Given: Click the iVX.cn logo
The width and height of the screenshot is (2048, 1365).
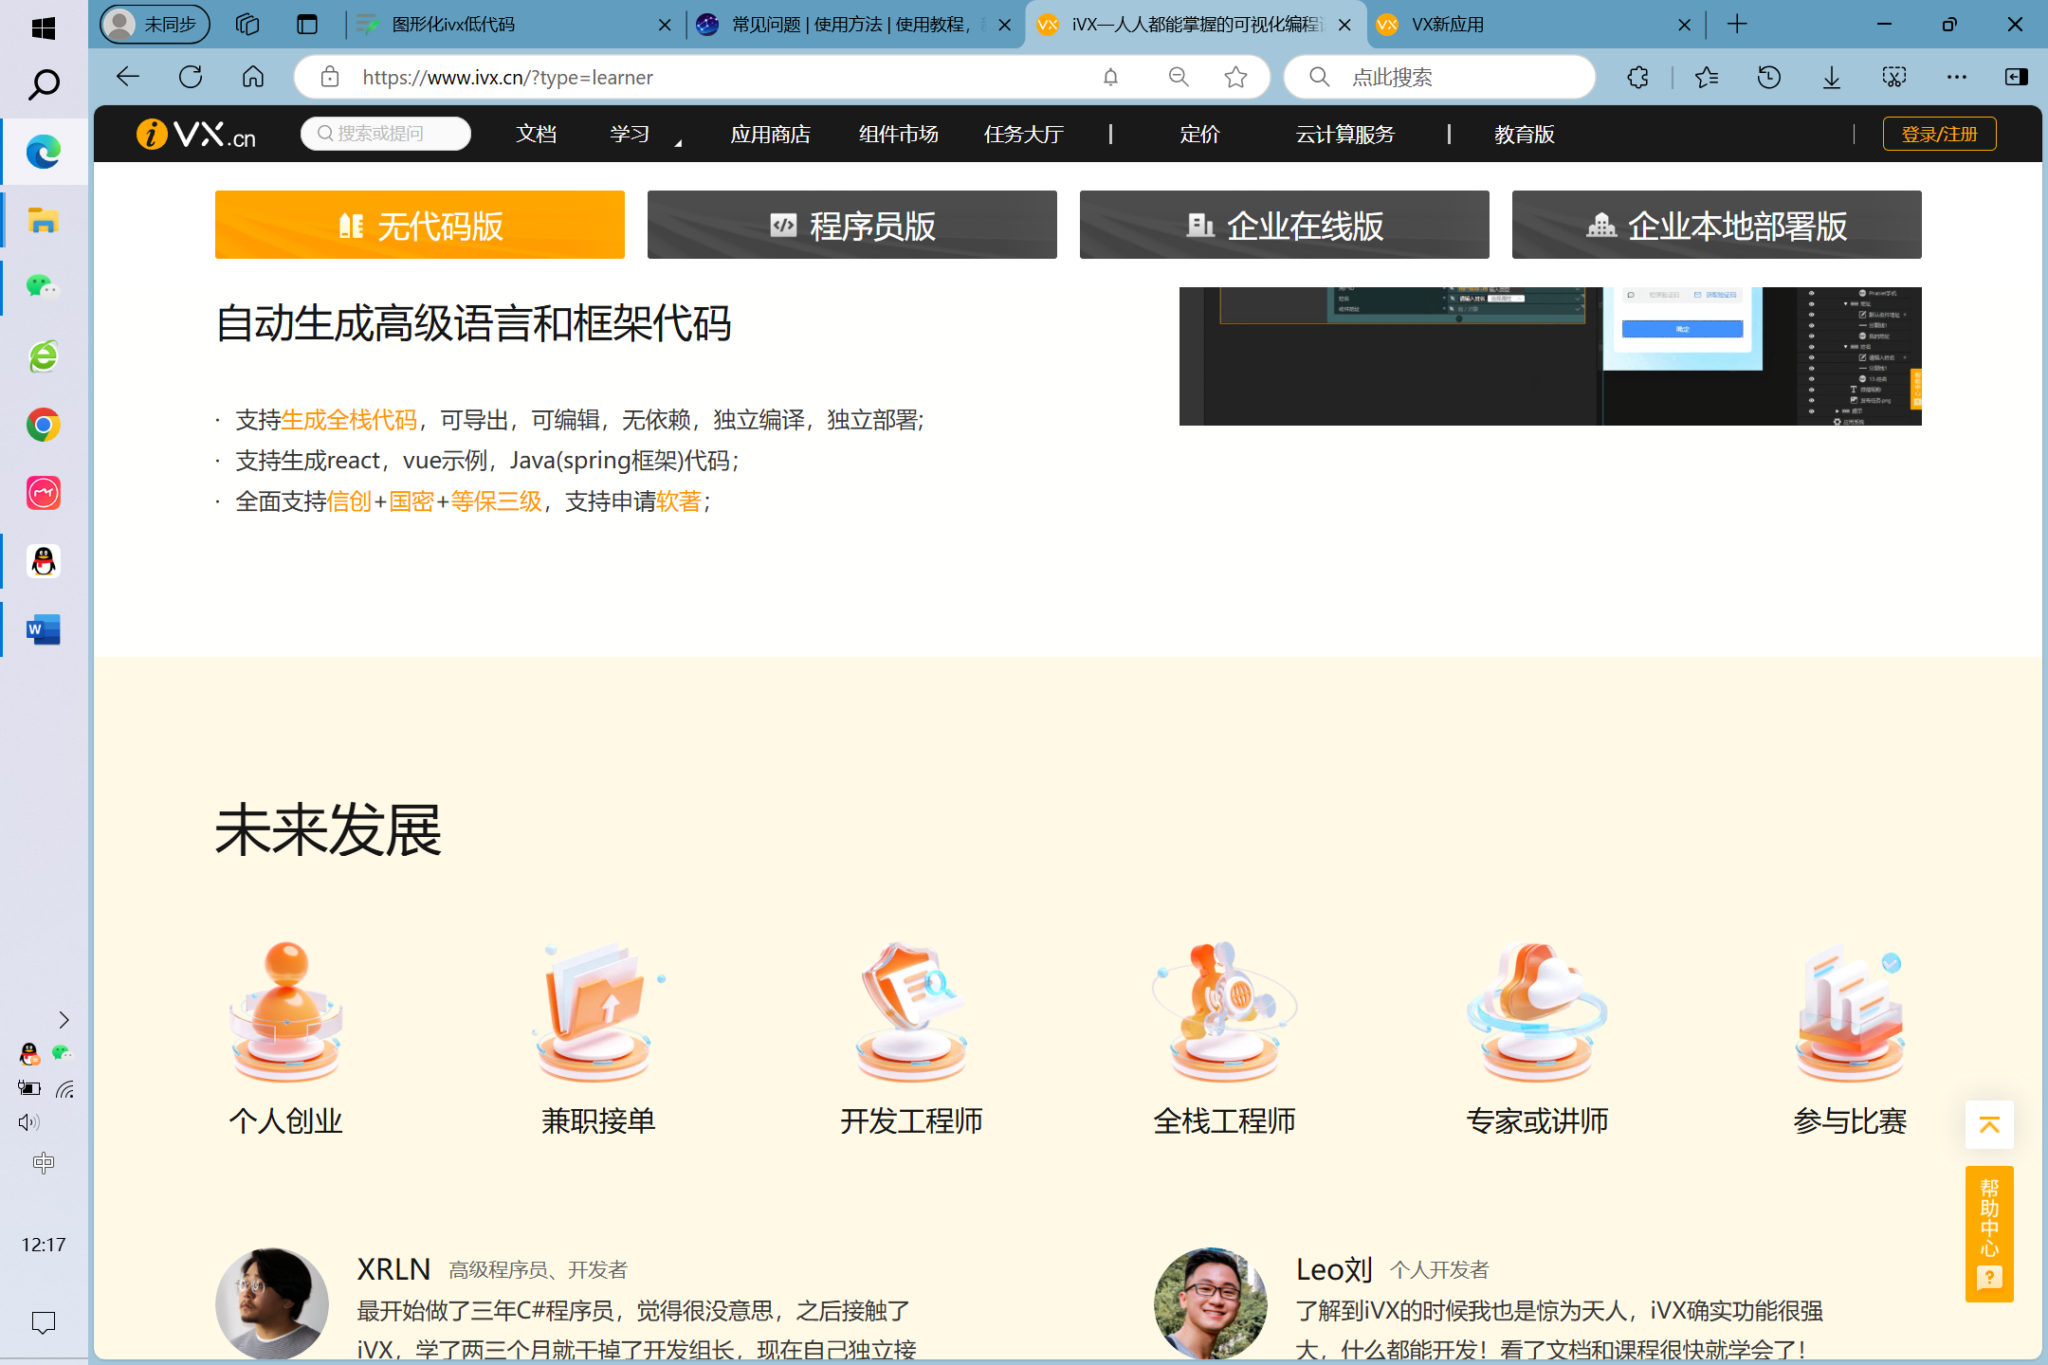Looking at the screenshot, I should click(x=196, y=134).
